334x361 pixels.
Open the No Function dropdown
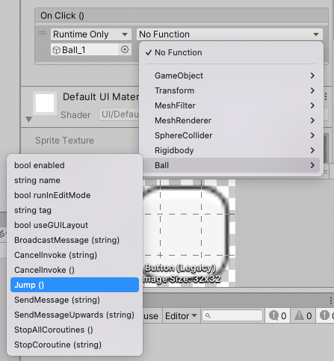click(229, 34)
